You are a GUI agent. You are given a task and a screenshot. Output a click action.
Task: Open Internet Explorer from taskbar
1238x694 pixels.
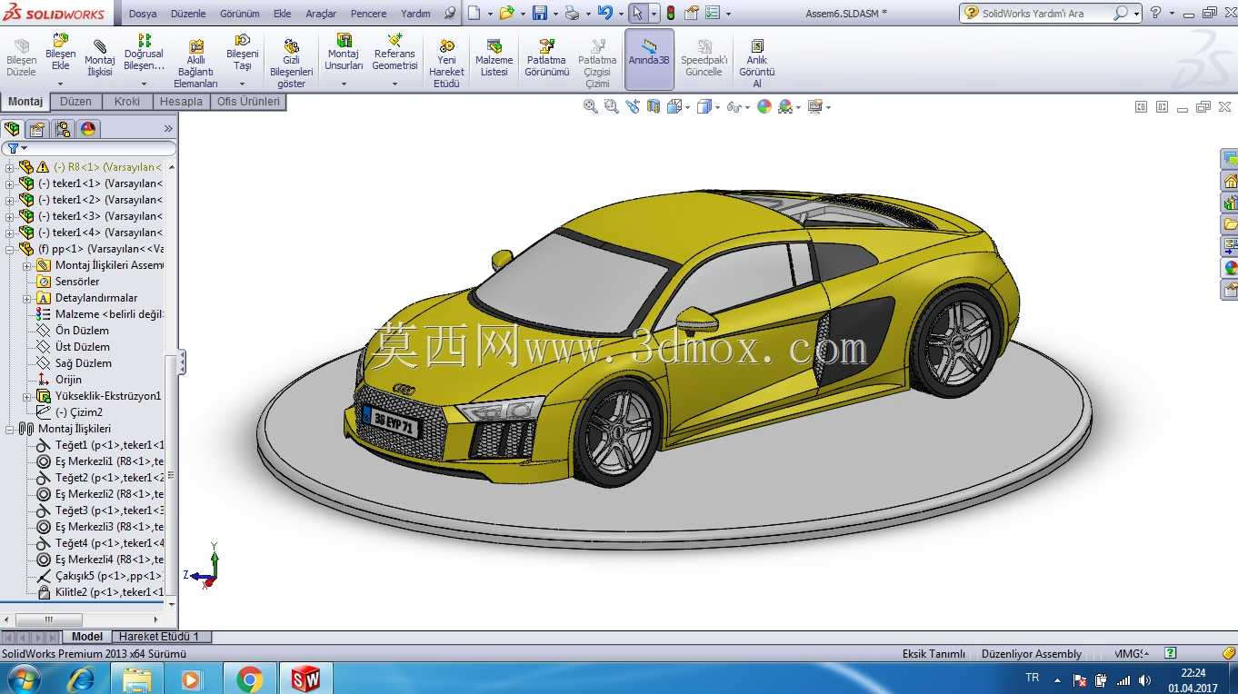point(83,679)
